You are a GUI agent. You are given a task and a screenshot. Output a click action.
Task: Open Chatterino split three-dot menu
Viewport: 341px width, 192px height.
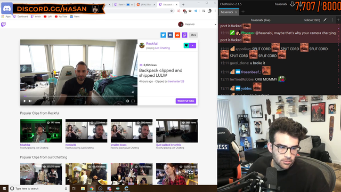coord(332,20)
